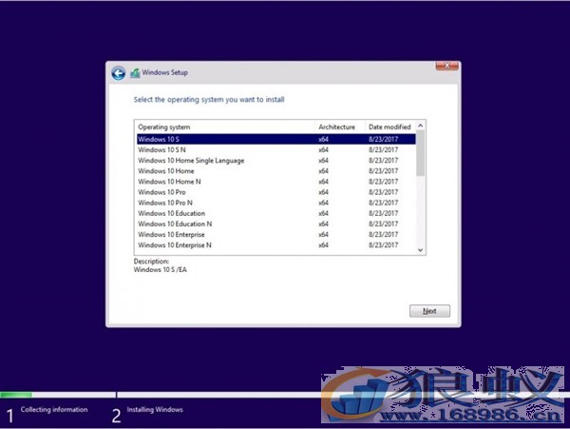Select the Windows 10 Enterprise N row
Screen dimensions: 570x429
pos(276,244)
